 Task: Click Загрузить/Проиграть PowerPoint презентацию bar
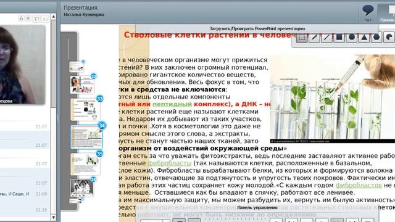[x=257, y=29]
